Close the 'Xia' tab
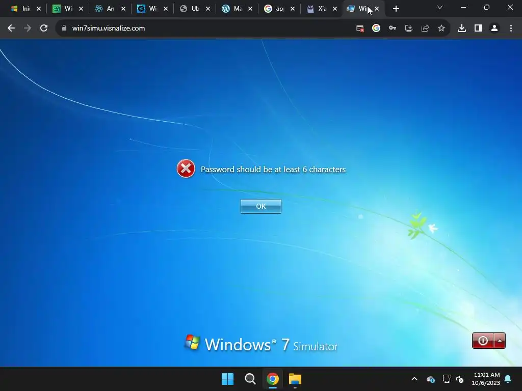522x391 pixels. point(335,9)
